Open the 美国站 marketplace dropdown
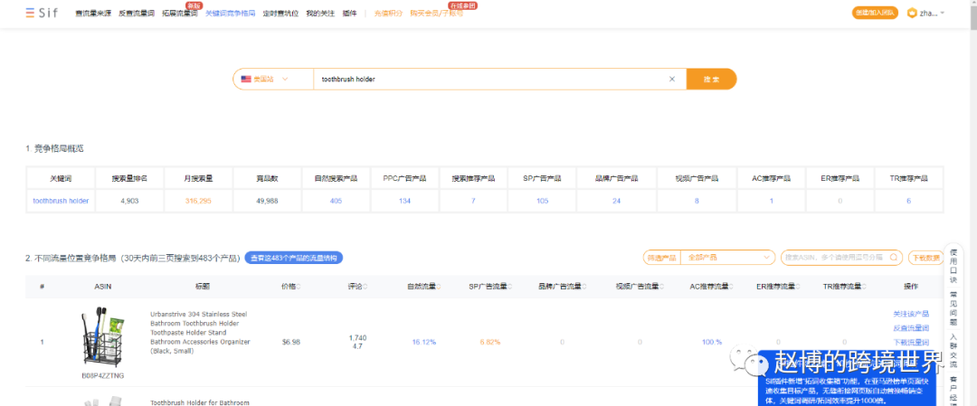Screen dimensions: 977x406 (273, 79)
